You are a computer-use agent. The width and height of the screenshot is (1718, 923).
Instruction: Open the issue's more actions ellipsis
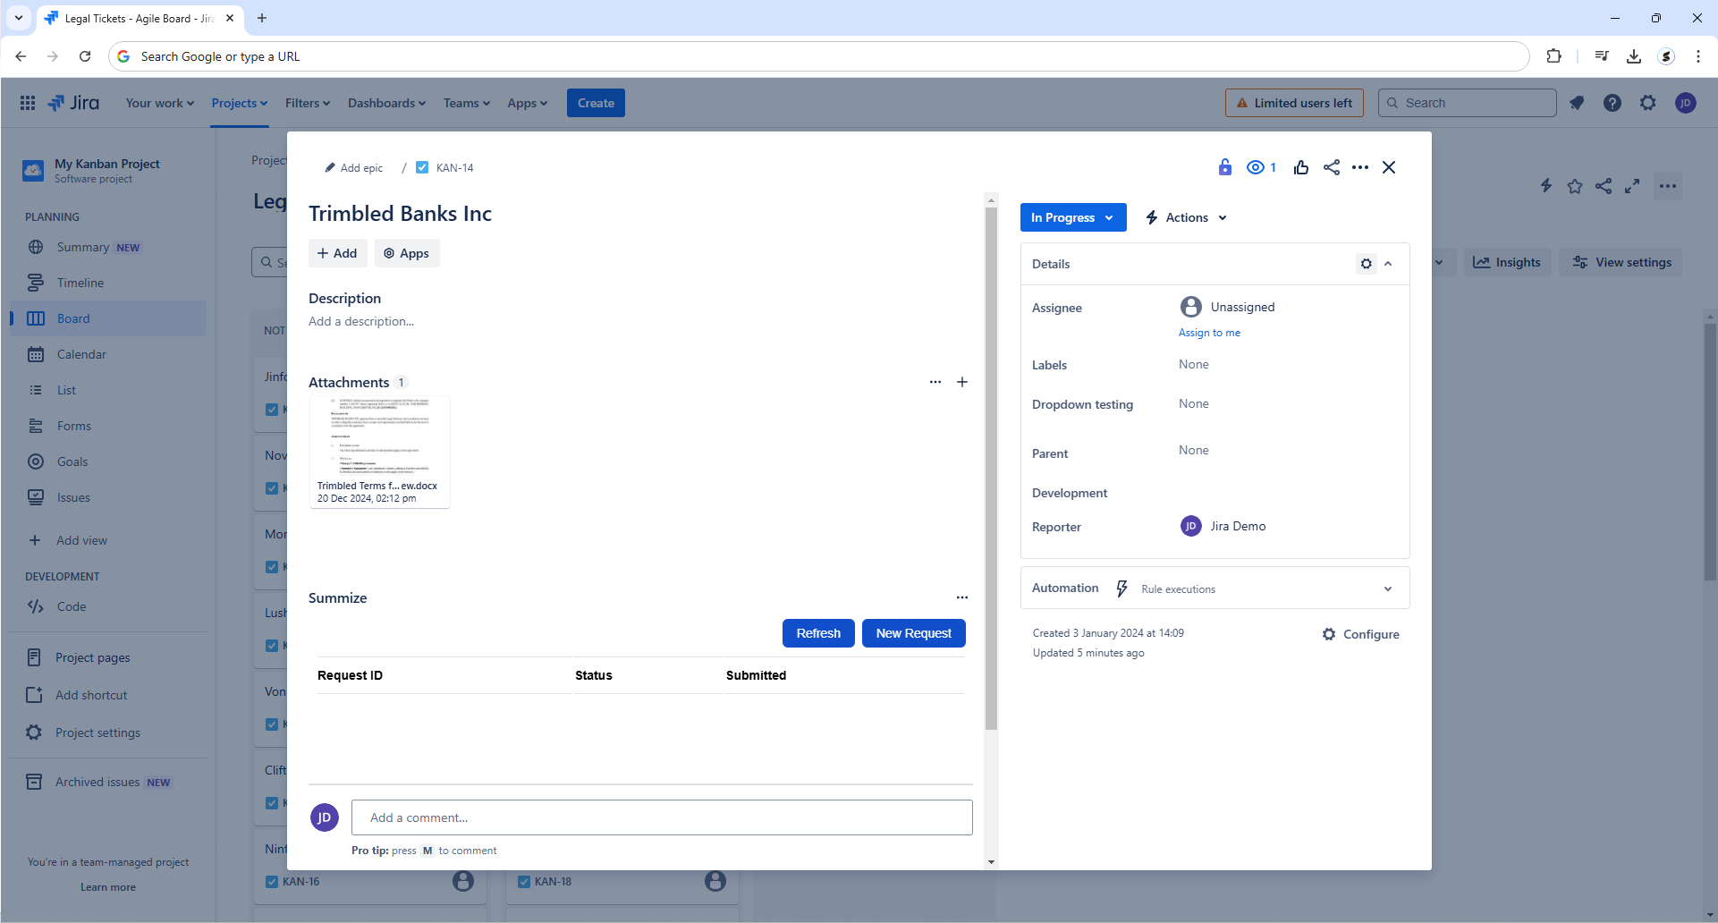coord(1360,167)
